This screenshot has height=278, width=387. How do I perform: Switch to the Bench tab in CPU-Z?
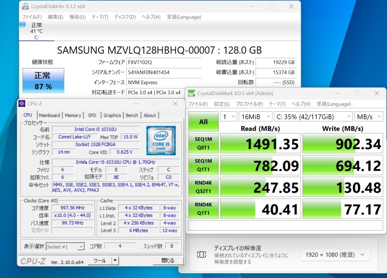coord(132,115)
